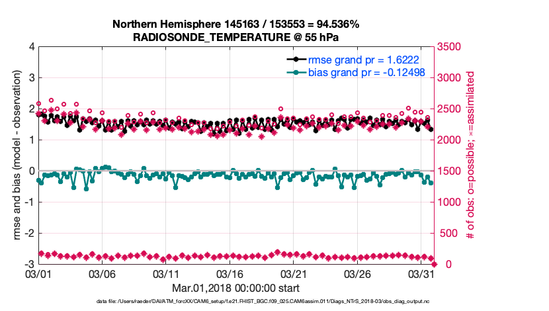Click the black rmse legend line marker
The width and height of the screenshot is (549, 311).
[296, 60]
